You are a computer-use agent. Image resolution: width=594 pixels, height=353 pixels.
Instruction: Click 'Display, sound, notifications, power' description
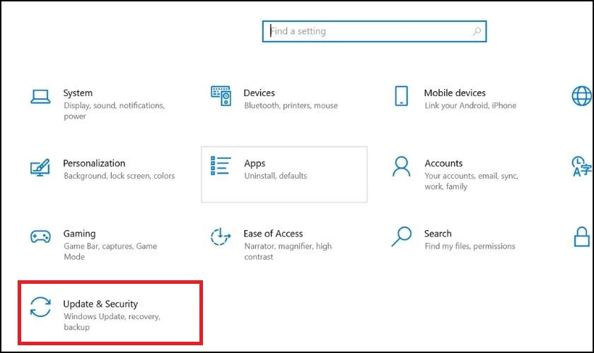click(114, 111)
